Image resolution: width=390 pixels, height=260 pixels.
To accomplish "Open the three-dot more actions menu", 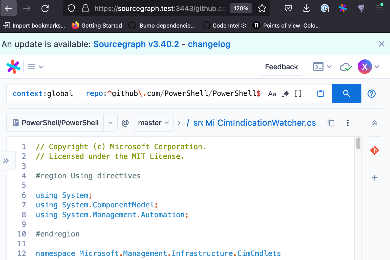I will point(348,123).
